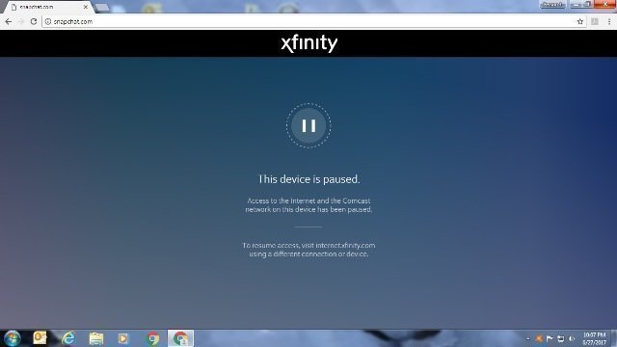Click the 'This device is paused.' heading
Image resolution: width=617 pixels, height=347 pixels.
308,179
